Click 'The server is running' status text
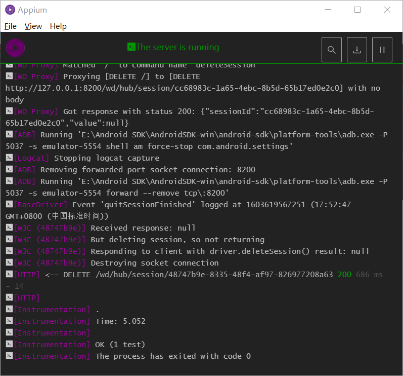Screen dimensions: 403x376 tap(177, 47)
